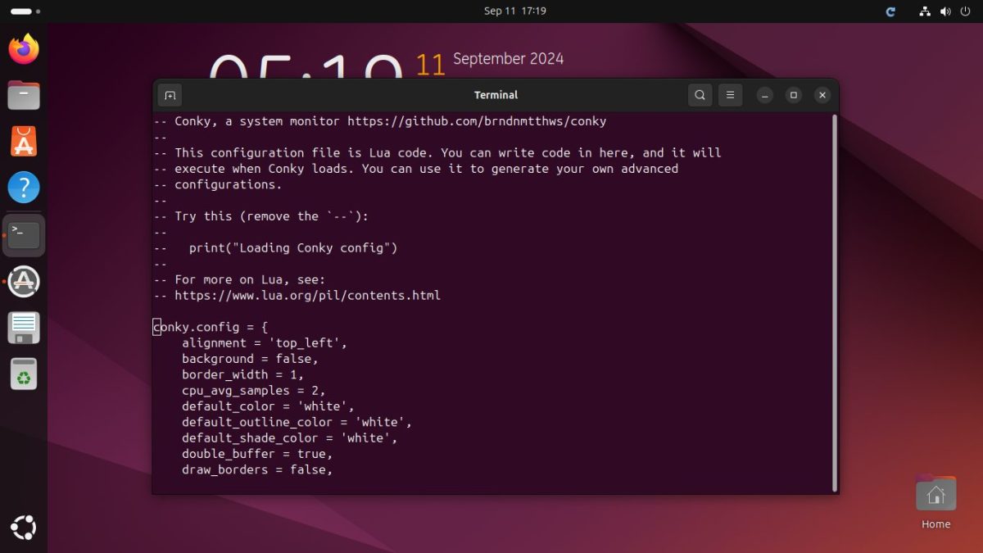The image size is (983, 553).
Task: Open the Trash from dock
Action: pos(24,374)
